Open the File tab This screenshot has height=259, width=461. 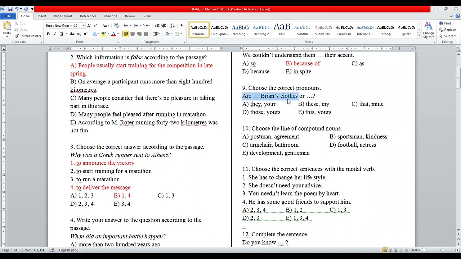click(8, 16)
